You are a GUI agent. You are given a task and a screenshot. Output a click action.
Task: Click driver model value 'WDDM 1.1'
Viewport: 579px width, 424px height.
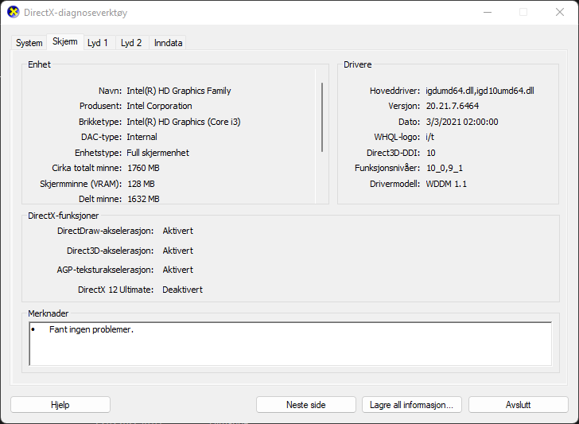pyautogui.click(x=446, y=184)
